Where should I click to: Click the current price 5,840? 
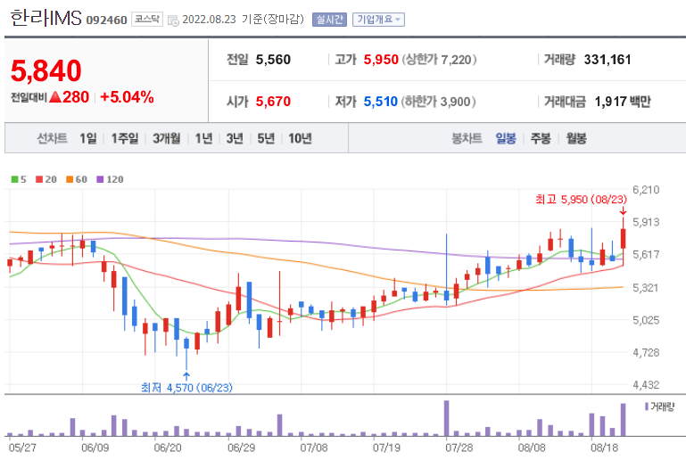click(x=45, y=70)
